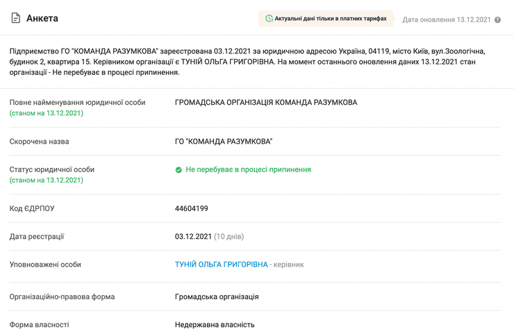
Task: Click the Анкета section heading
Action: point(42,18)
